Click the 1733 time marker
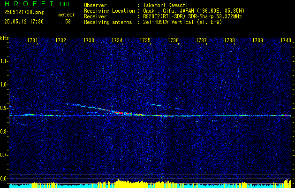 [x=89, y=40]
